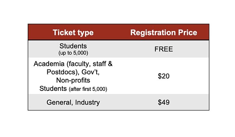Select the "Non-profits" line
The height and width of the screenshot is (137, 235).
tap(73, 80)
